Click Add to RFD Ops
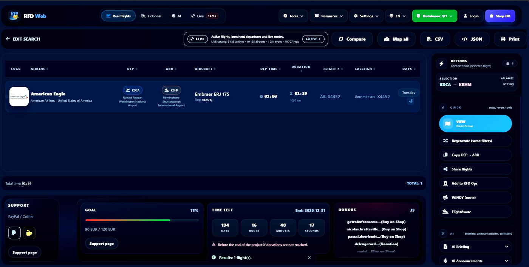Viewport: 529px width, 267px height. tap(475, 183)
